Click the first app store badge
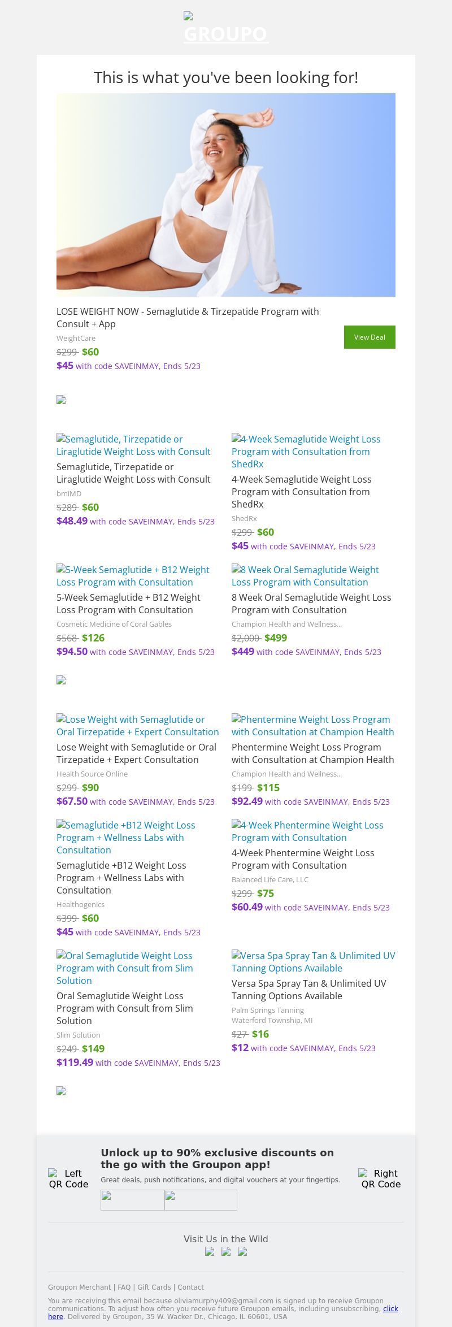This screenshot has width=452, height=1327. point(132,1200)
